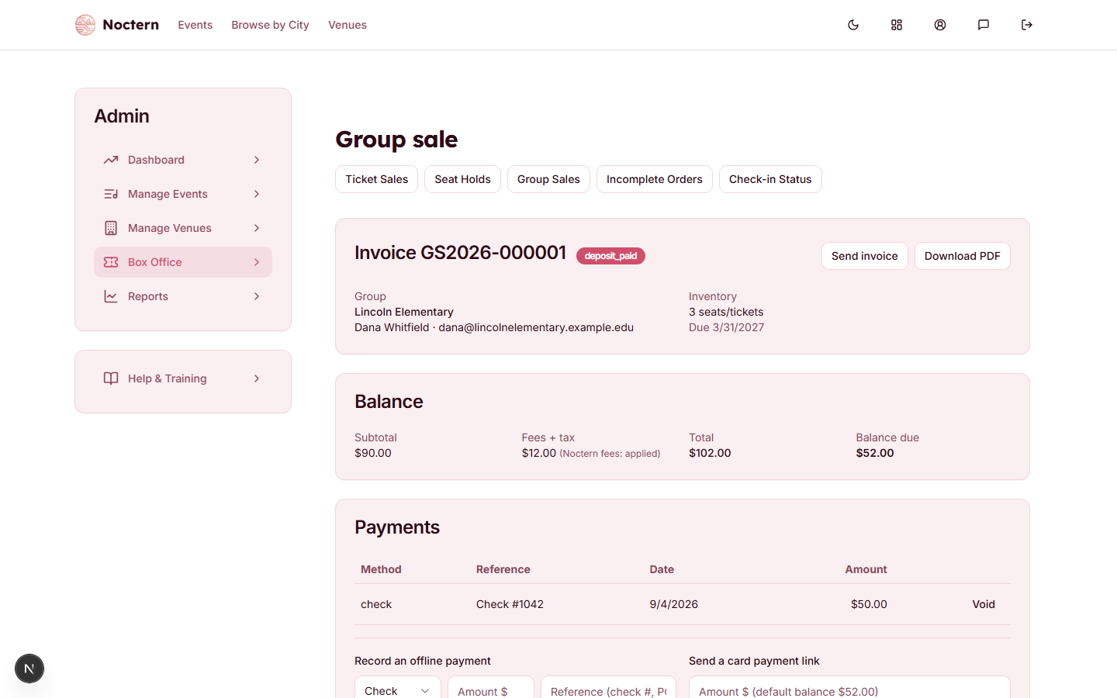Select Manage Events in the sidebar
This screenshot has height=698, width=1117.
pos(183,194)
